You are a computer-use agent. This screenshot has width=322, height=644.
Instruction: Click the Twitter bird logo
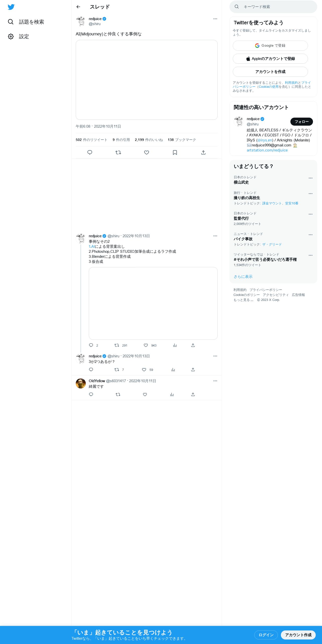[11, 7]
